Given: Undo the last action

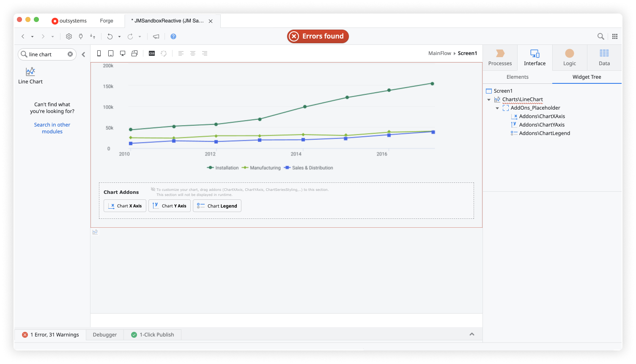Looking at the screenshot, I should click(x=110, y=36).
